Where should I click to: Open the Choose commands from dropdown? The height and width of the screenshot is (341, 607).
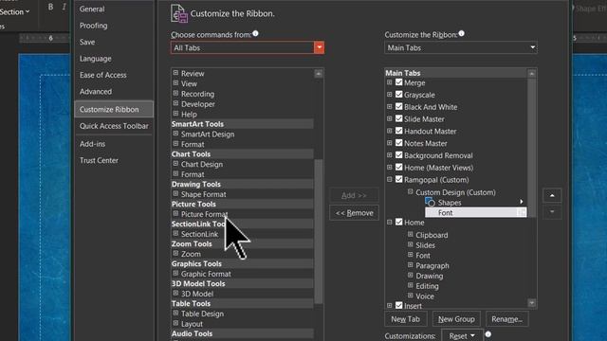click(x=319, y=47)
